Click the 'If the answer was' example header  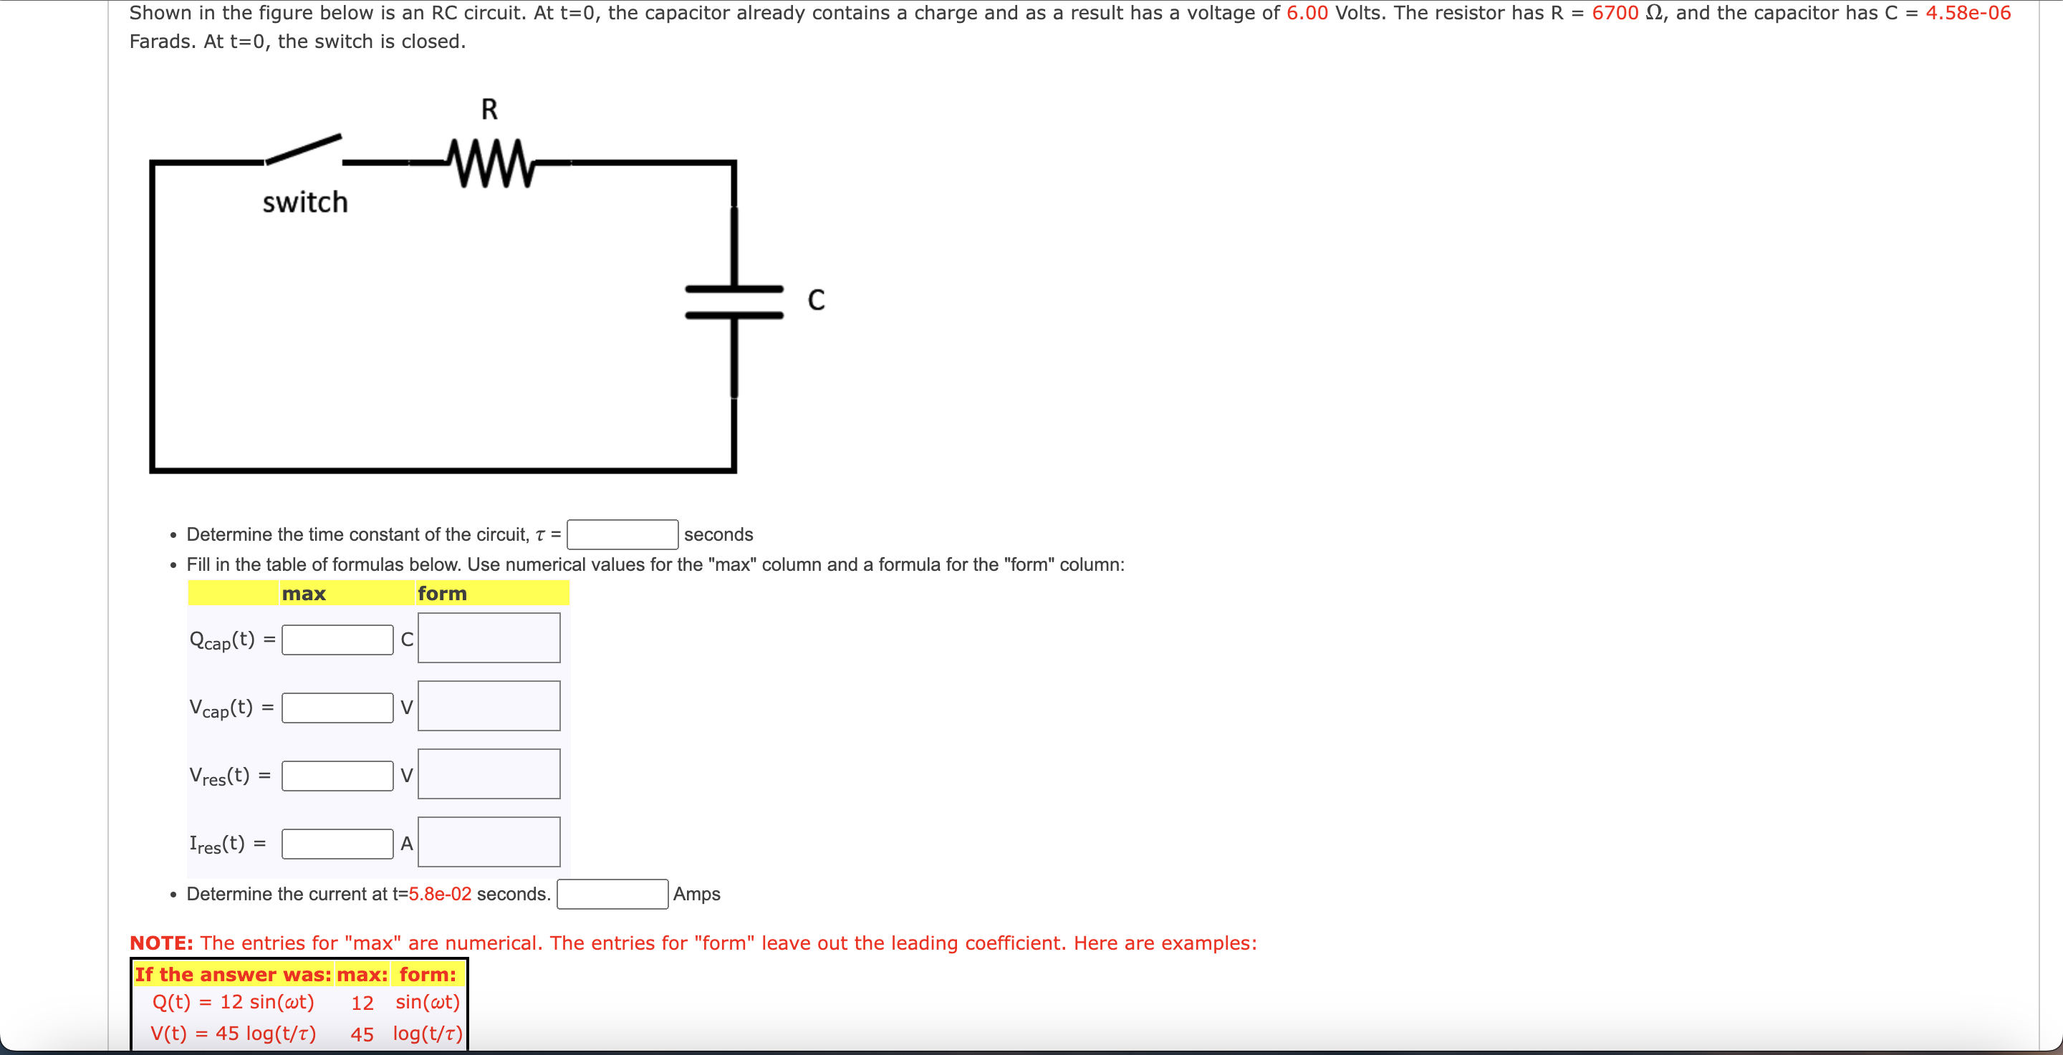click(232, 974)
